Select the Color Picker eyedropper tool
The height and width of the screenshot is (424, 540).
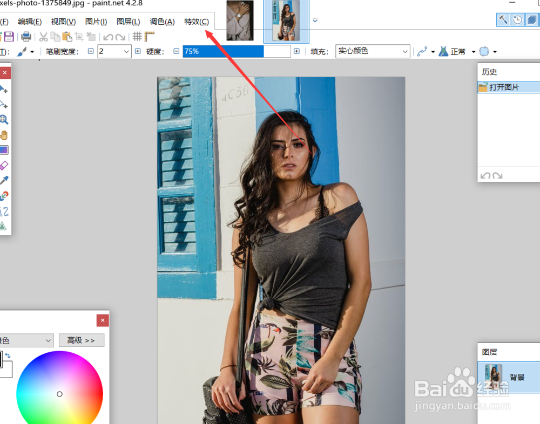(x=4, y=180)
